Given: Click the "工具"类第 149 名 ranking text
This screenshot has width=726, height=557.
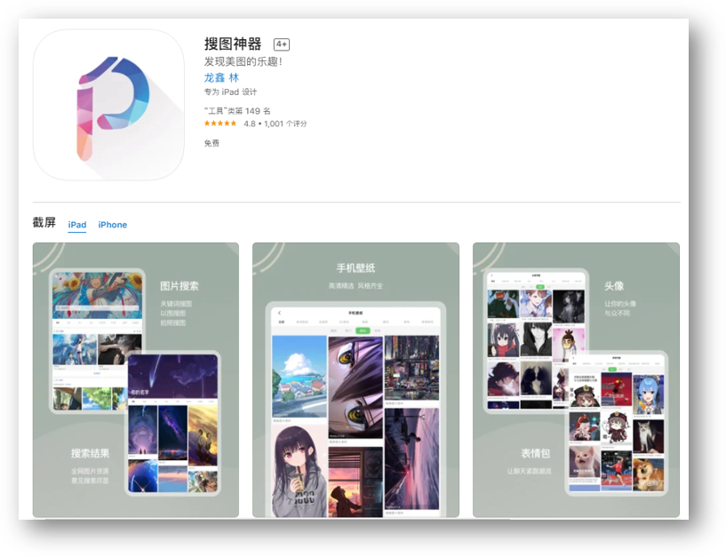Looking at the screenshot, I should [x=237, y=111].
